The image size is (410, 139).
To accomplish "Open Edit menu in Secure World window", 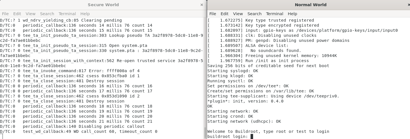I will (x=17, y=14).
